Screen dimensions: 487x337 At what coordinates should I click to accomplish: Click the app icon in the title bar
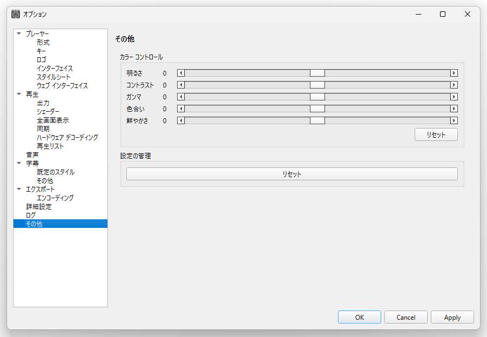coord(16,14)
